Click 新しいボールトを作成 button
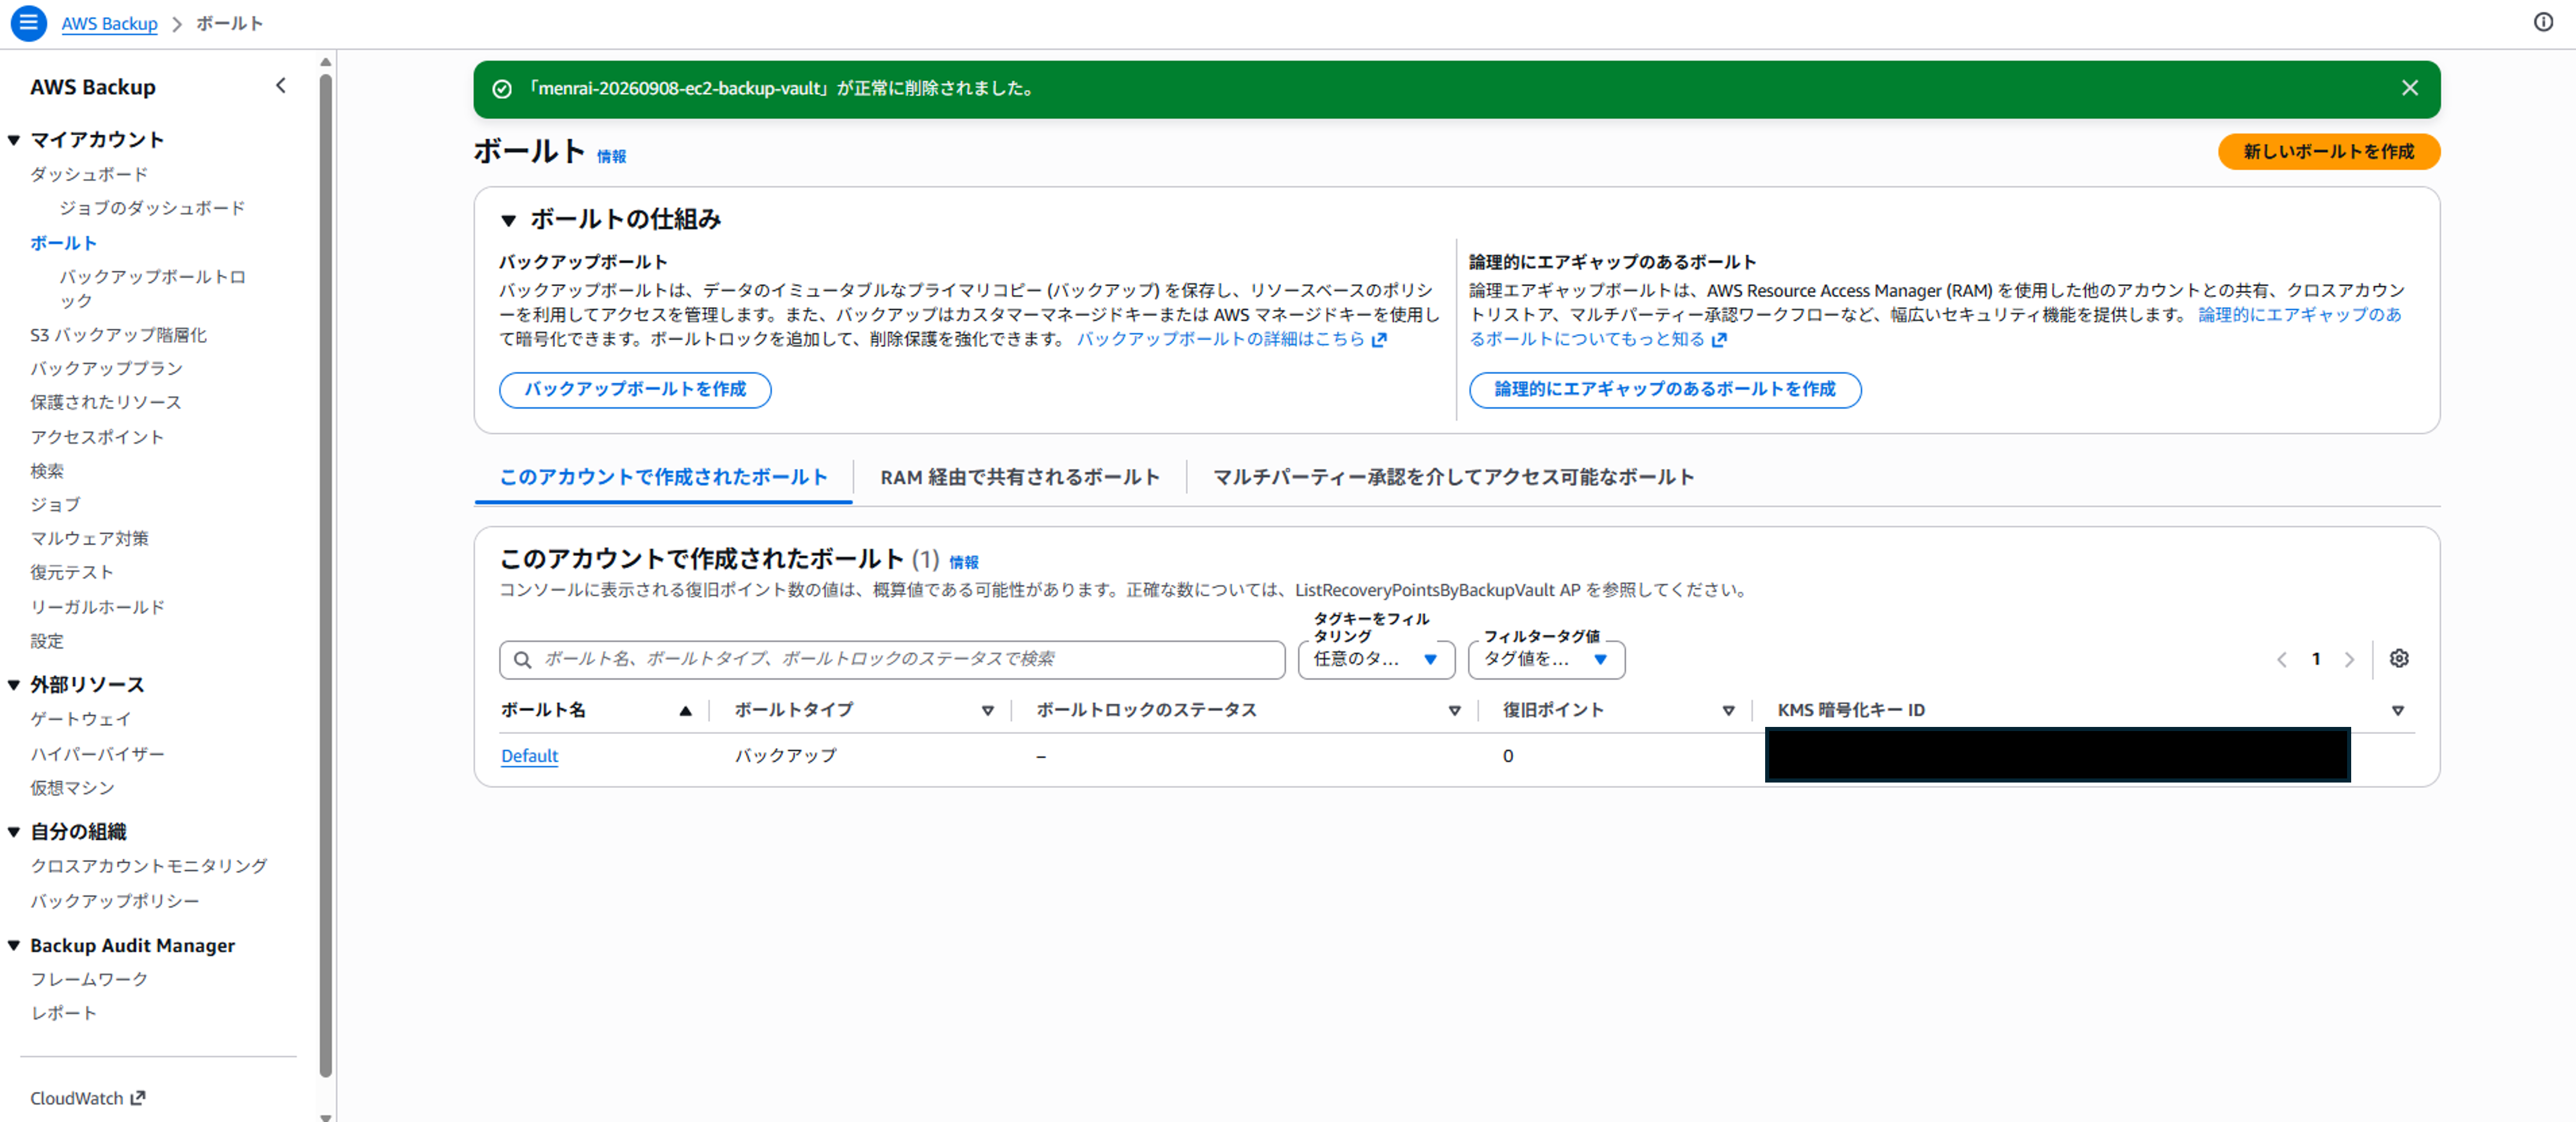The image size is (2576, 1122). 2328,151
